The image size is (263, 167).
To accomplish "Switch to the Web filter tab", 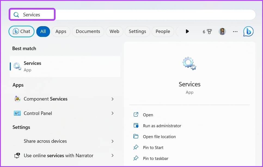I will point(114,31).
